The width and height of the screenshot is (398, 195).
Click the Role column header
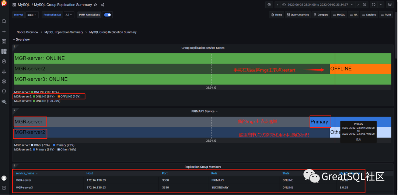coord(214,173)
